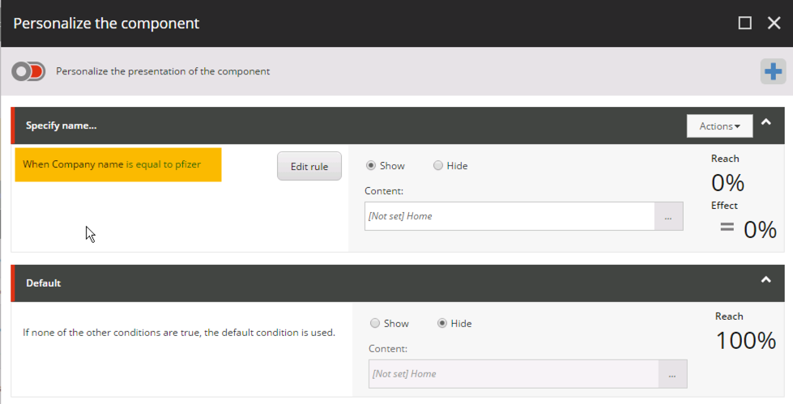The height and width of the screenshot is (404, 793).
Task: Click the blue plus add-condition icon
Action: (x=773, y=72)
